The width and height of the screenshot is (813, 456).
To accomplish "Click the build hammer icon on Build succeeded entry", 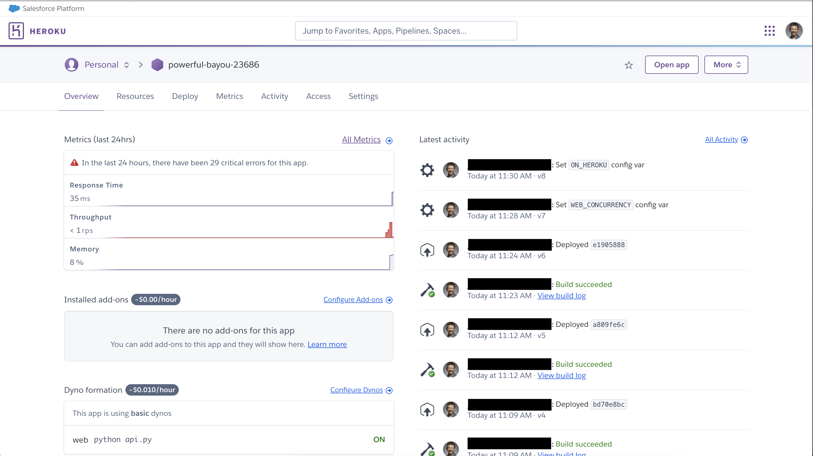I will tap(427, 290).
